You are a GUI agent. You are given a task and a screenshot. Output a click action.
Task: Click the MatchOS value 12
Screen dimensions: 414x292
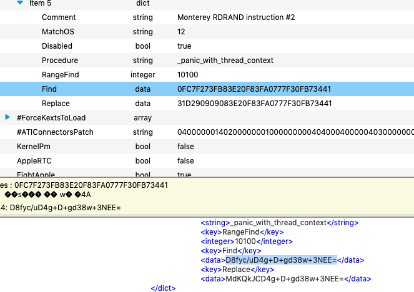[x=181, y=32]
